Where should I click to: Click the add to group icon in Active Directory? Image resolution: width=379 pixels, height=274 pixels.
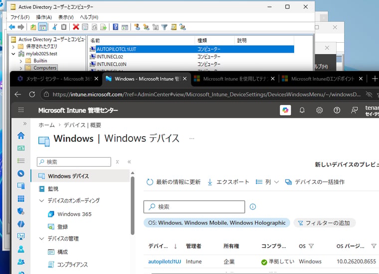click(183, 27)
